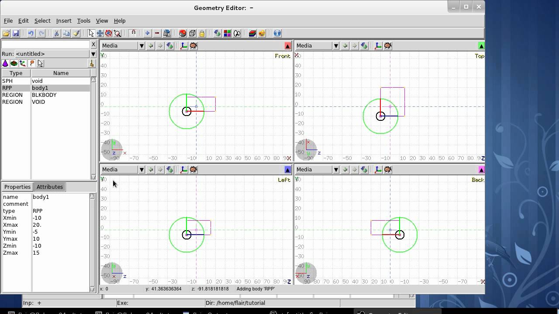The image size is (559, 314).
Task: Select the SPH void row
Action: [x=45, y=81]
